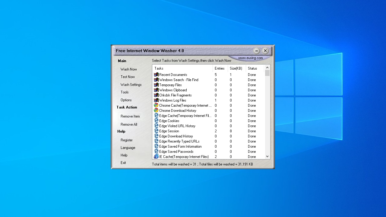The height and width of the screenshot is (217, 386).
Task: Click the Remove Item button
Action: 130,116
